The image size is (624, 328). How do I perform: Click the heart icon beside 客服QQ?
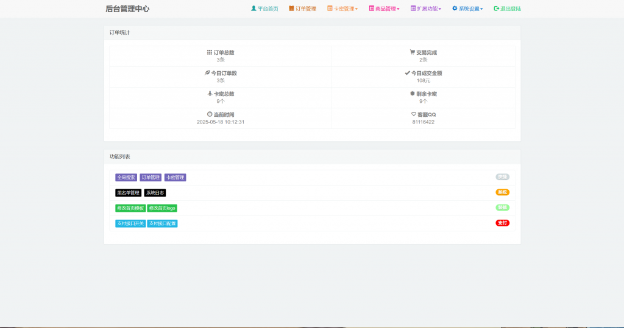coord(414,114)
